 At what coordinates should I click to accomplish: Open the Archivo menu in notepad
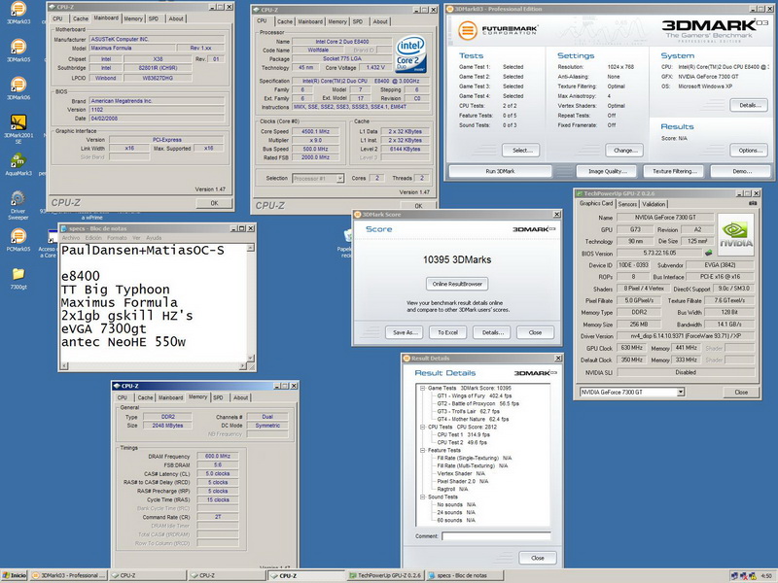pyautogui.click(x=70, y=238)
